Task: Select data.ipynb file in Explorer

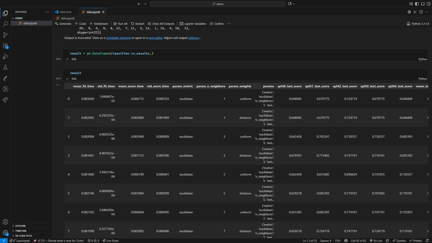Action: tap(32, 23)
